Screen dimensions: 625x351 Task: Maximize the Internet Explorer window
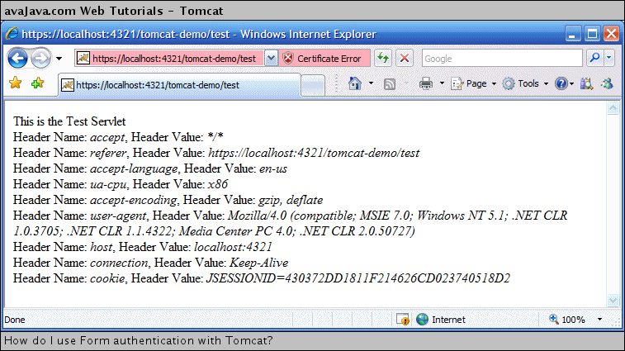(x=592, y=34)
